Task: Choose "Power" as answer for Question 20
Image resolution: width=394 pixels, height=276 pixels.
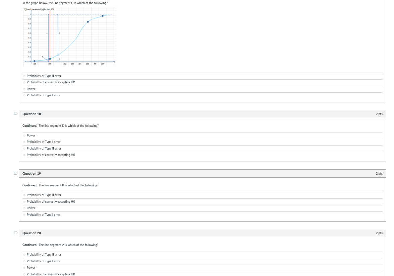Action: [24, 268]
